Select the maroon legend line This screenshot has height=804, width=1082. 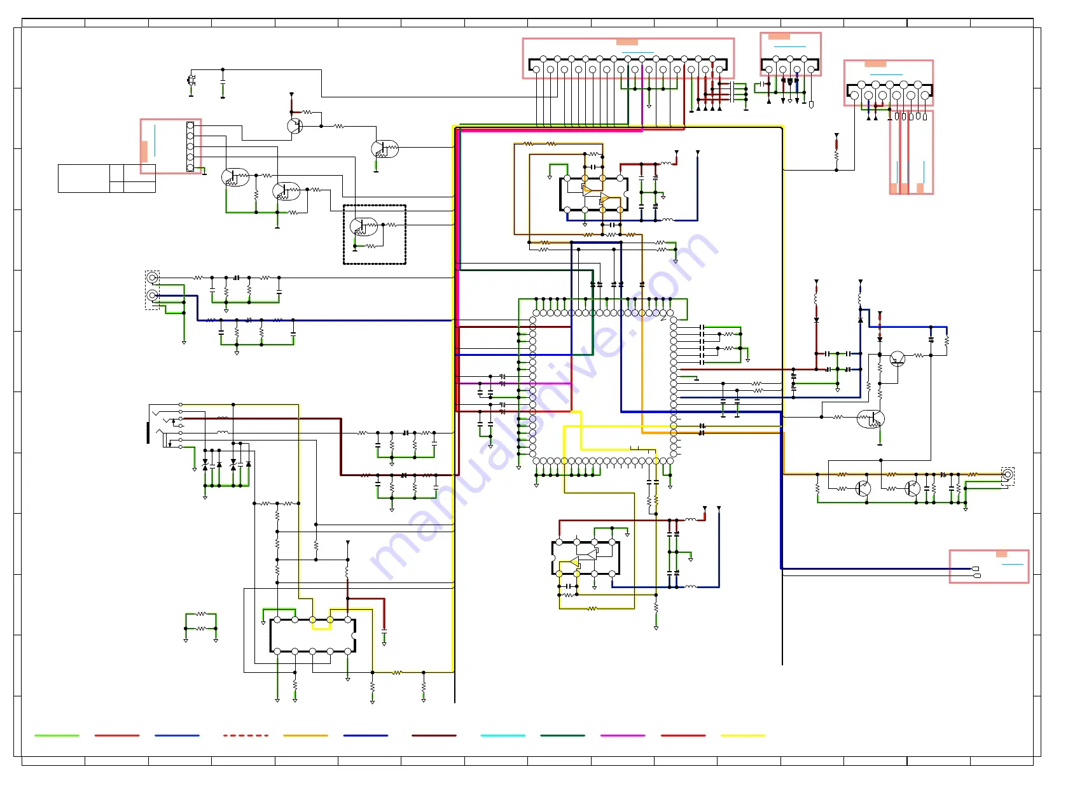(x=434, y=735)
